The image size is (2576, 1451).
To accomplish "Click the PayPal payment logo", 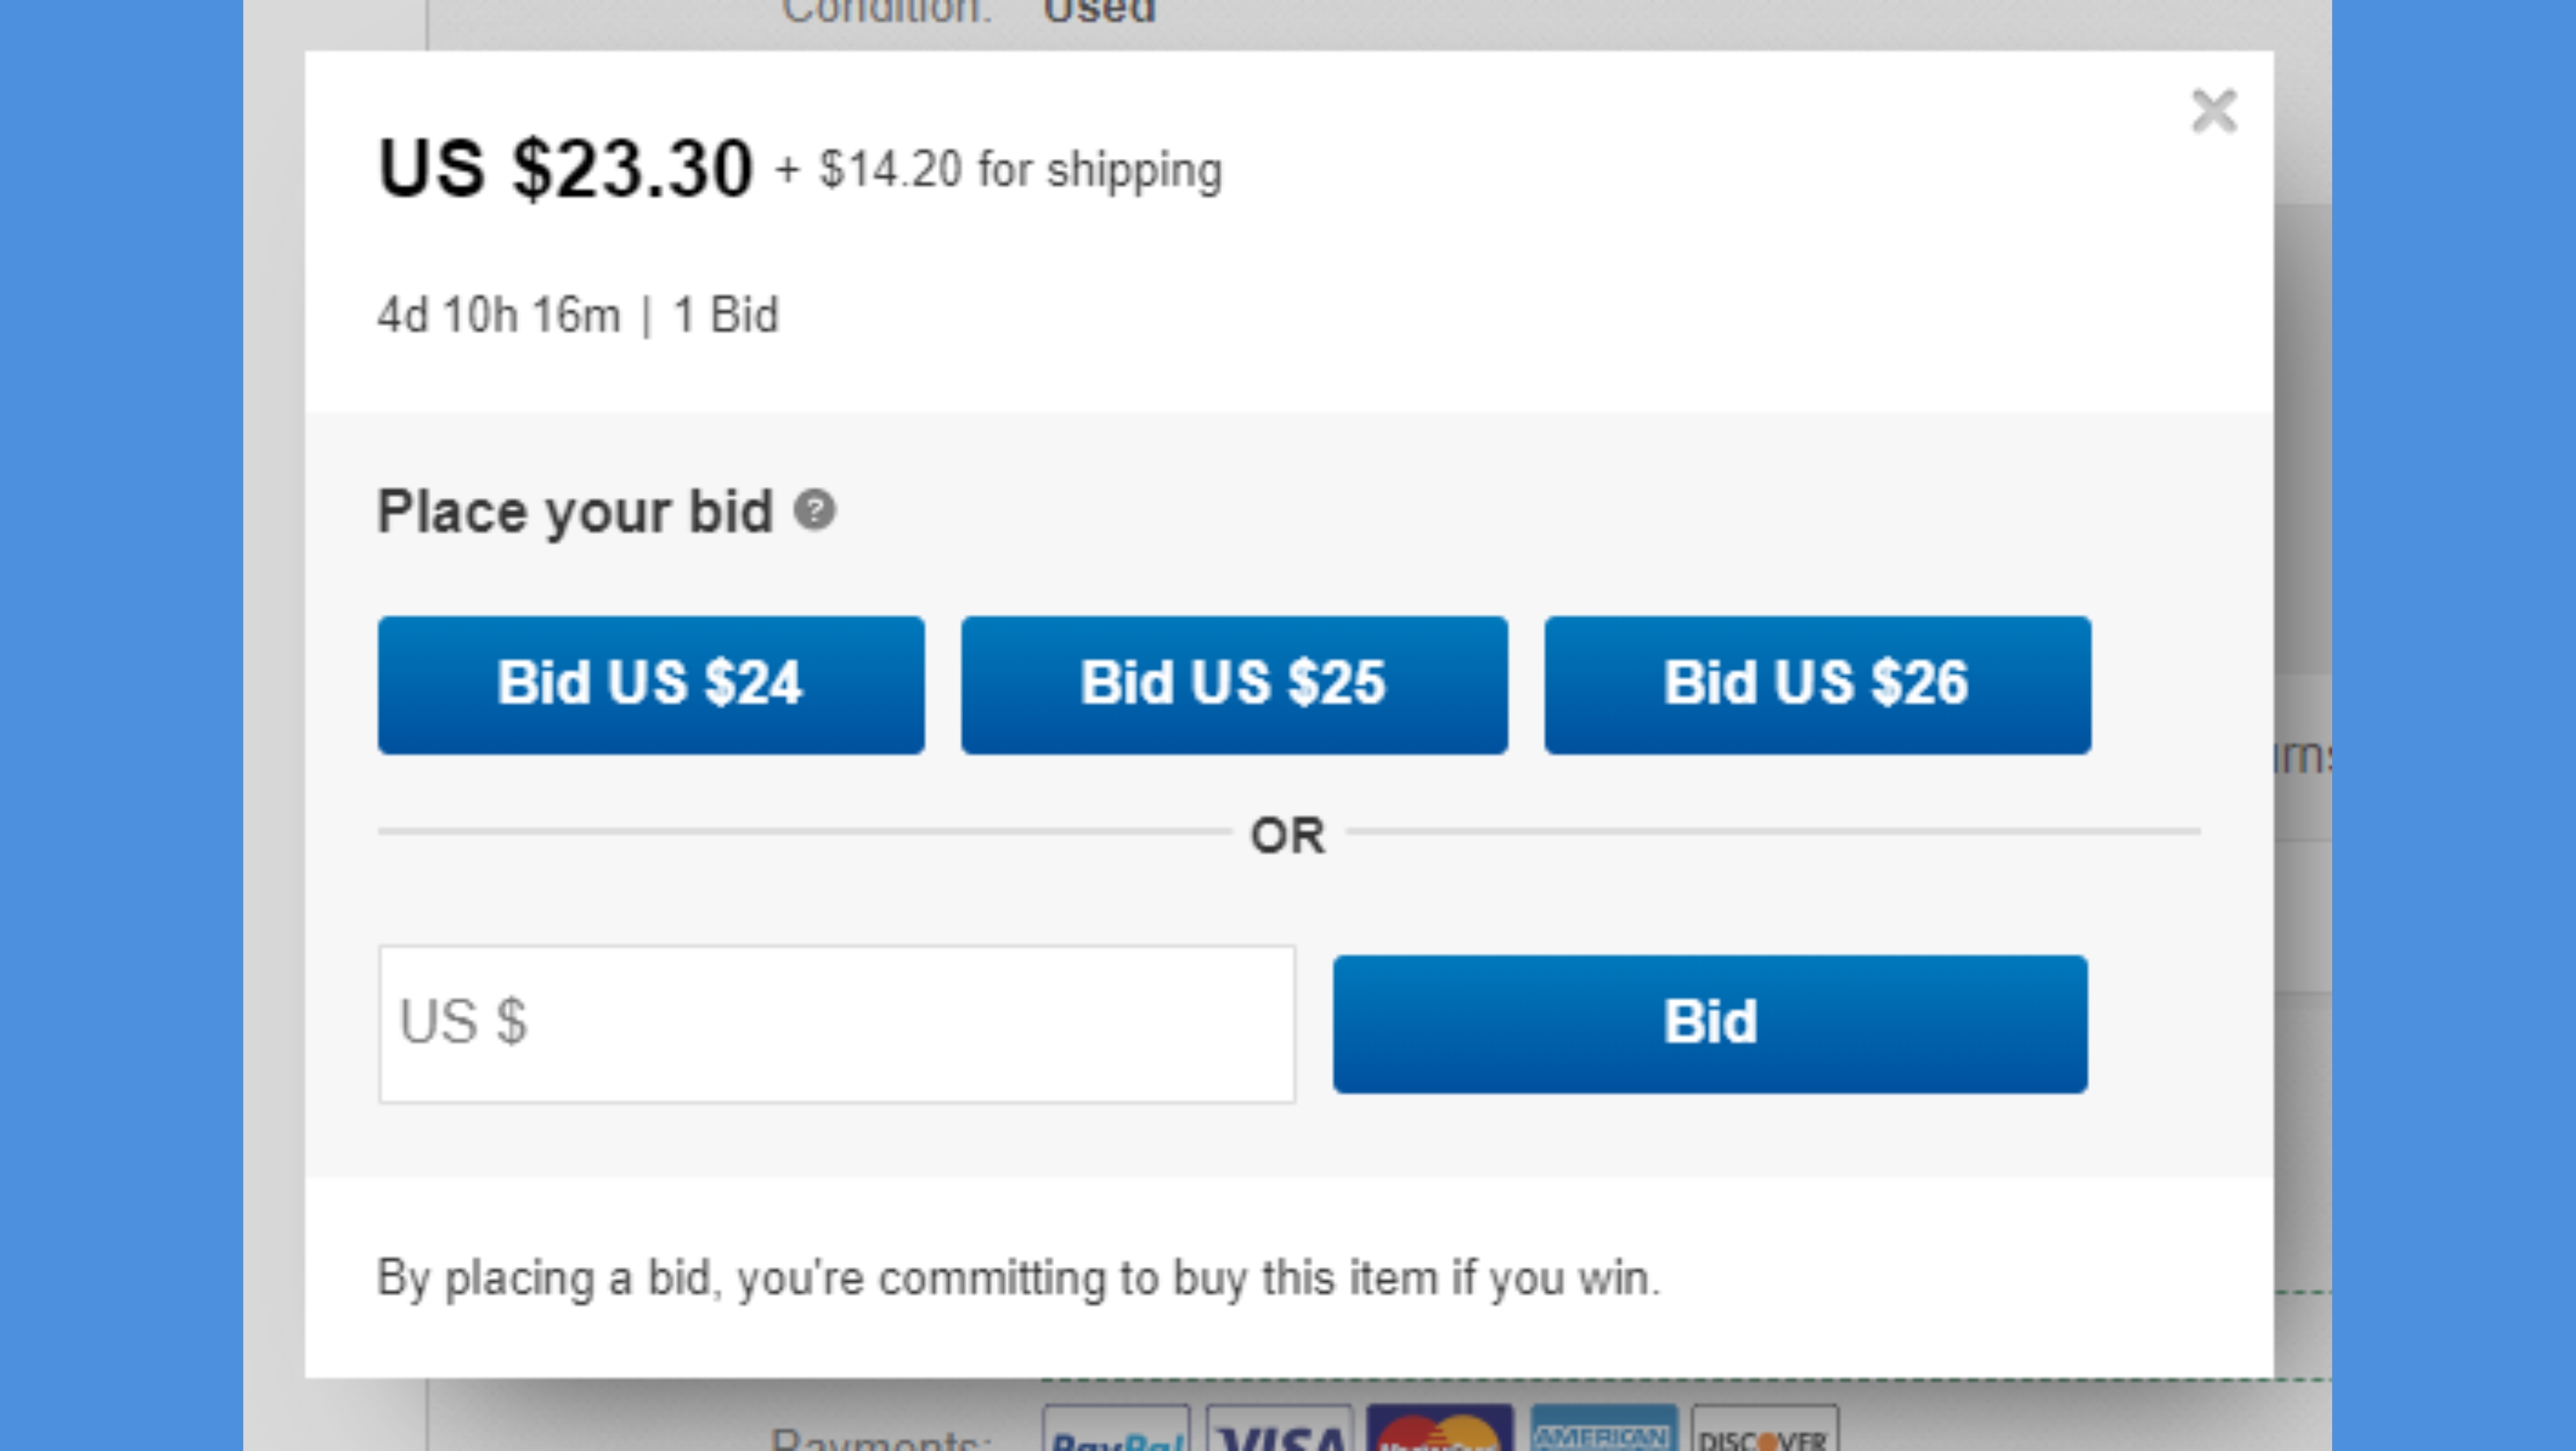I will 1116,1429.
